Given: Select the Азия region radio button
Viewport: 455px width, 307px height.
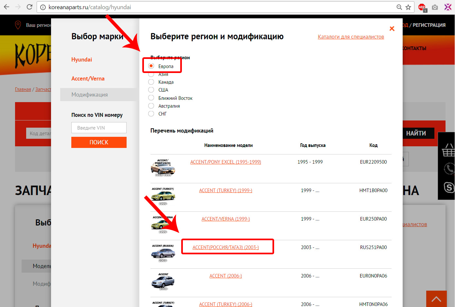Looking at the screenshot, I should [151, 74].
